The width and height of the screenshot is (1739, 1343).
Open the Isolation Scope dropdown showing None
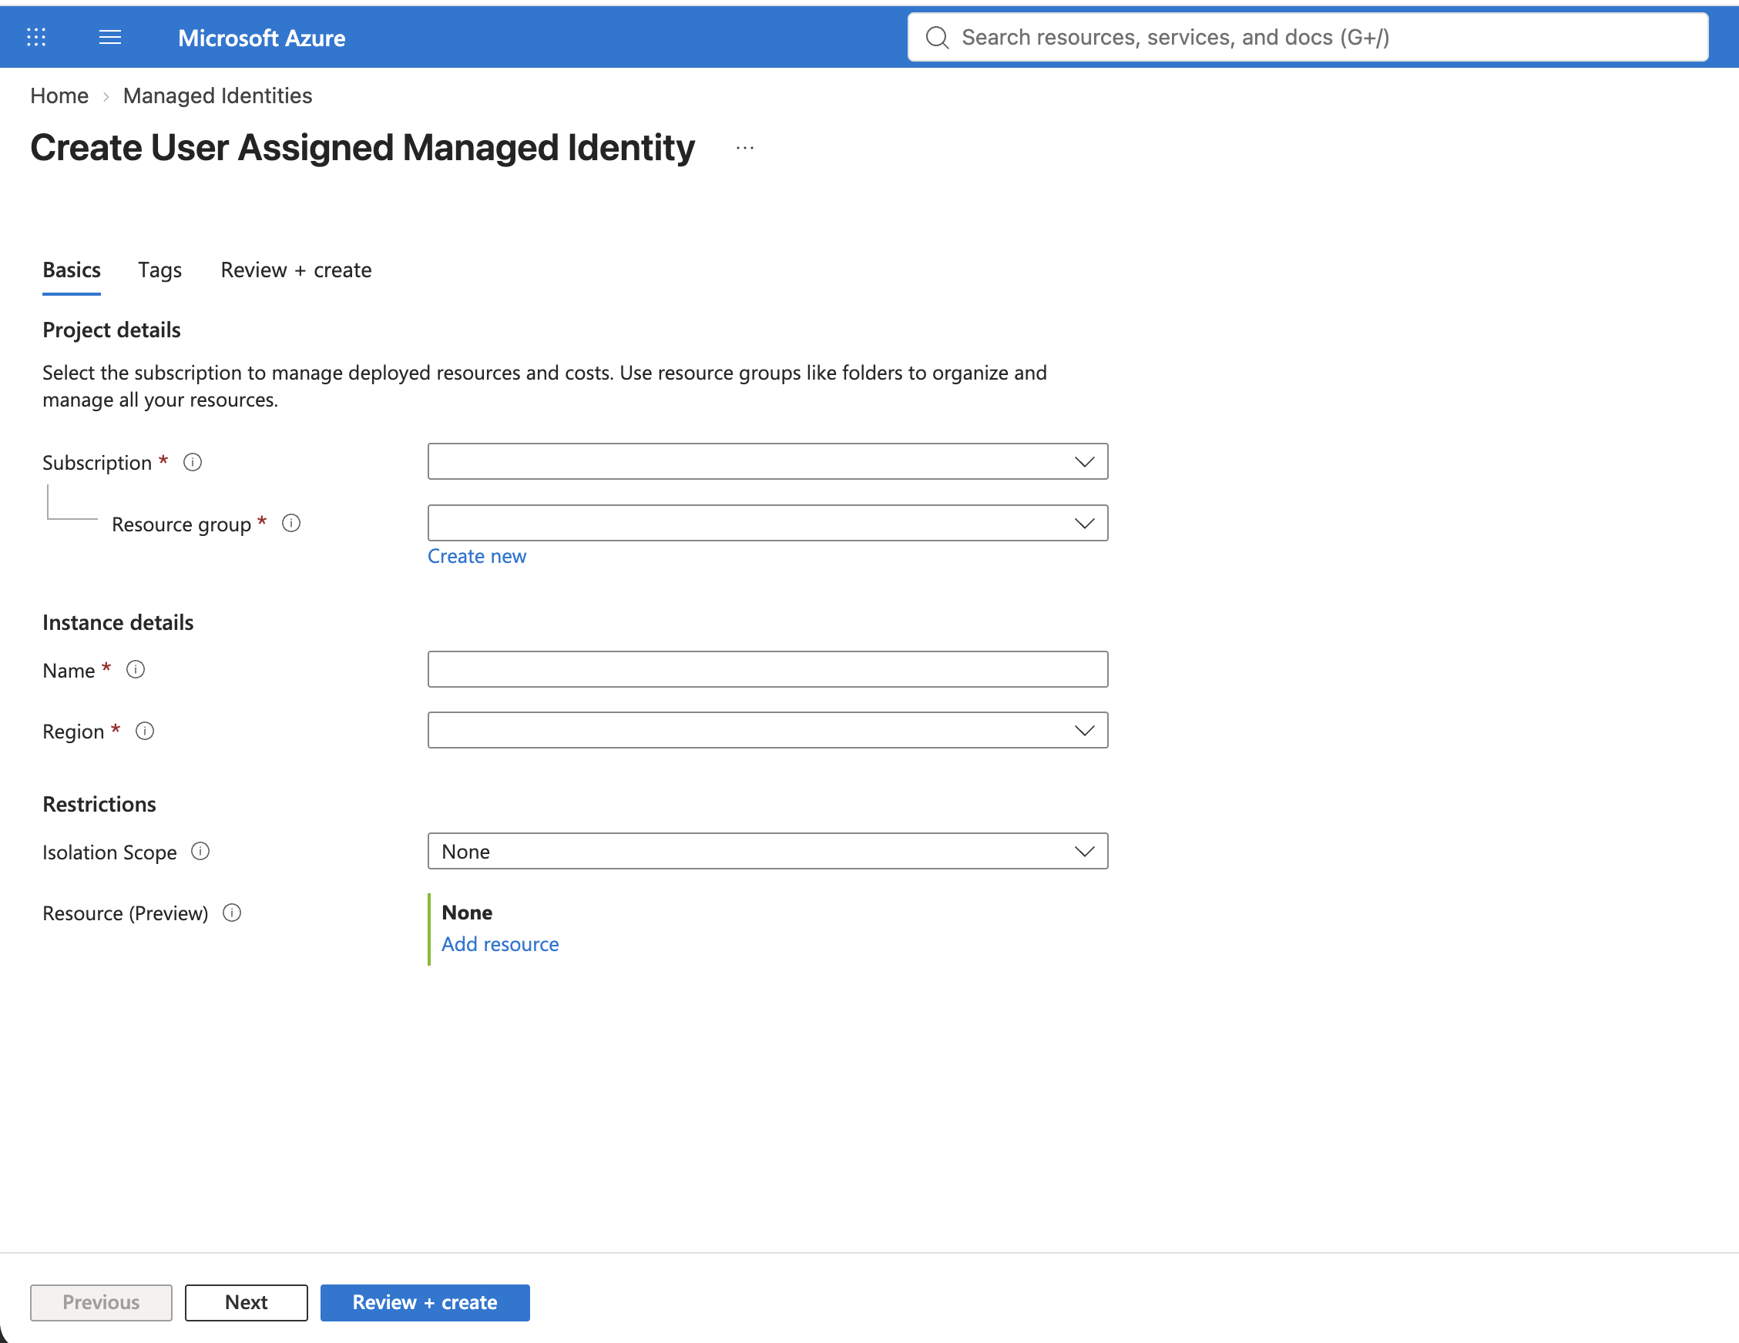coord(767,851)
